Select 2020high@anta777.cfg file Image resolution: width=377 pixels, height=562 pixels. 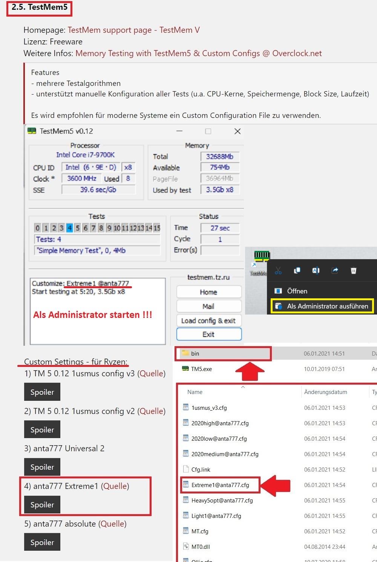(x=220, y=423)
